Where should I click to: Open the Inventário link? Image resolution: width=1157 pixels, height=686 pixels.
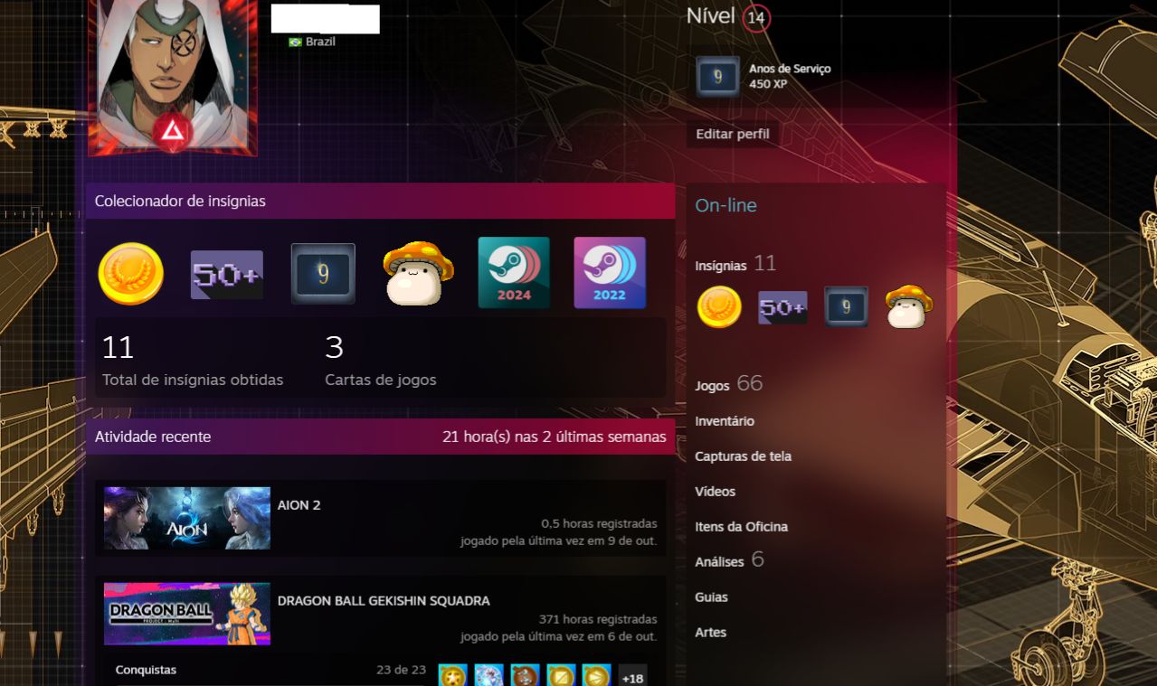(x=725, y=421)
